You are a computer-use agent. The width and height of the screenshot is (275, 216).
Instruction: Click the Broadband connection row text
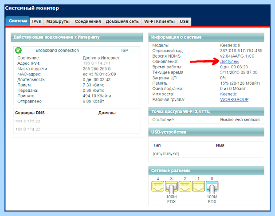pos(57,51)
